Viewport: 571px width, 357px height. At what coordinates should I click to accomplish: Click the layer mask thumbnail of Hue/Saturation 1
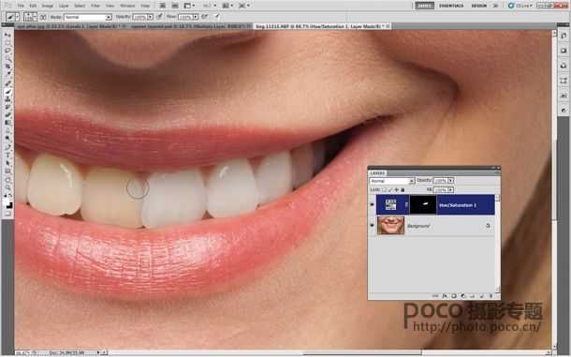pyautogui.click(x=423, y=204)
